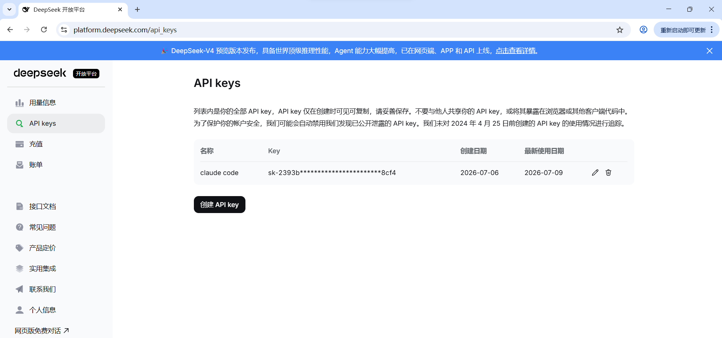Open 常见问题 FAQ page
Viewport: 722px width, 338px height.
(x=56, y=227)
